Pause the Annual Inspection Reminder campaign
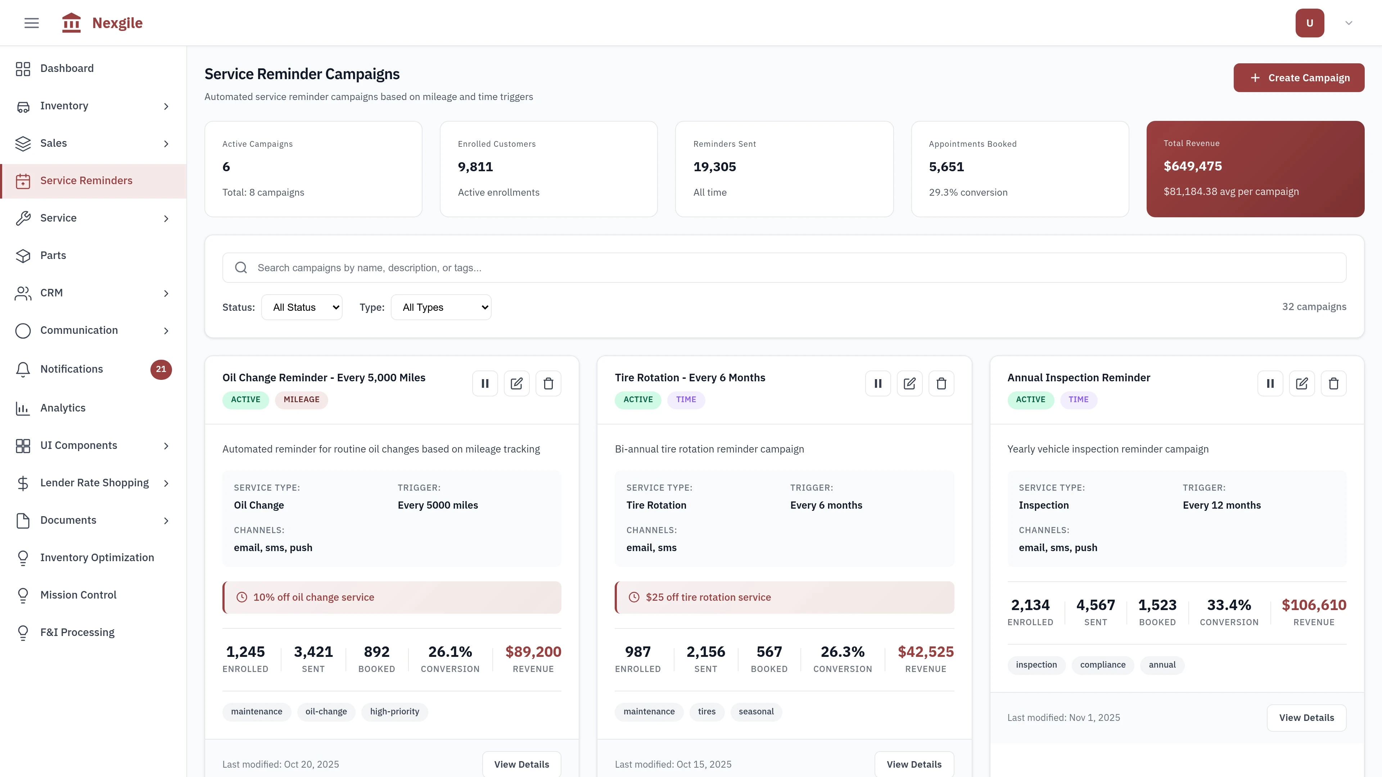Viewport: 1382px width, 777px height. click(x=1270, y=383)
